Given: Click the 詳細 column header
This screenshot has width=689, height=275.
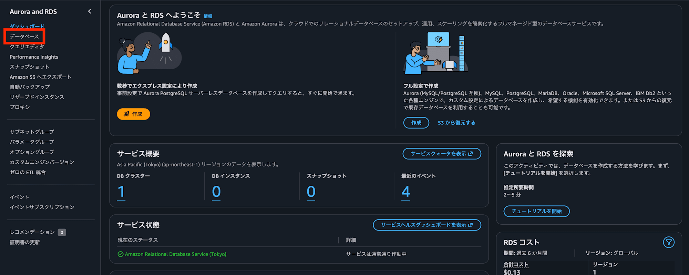Looking at the screenshot, I should tap(351, 240).
